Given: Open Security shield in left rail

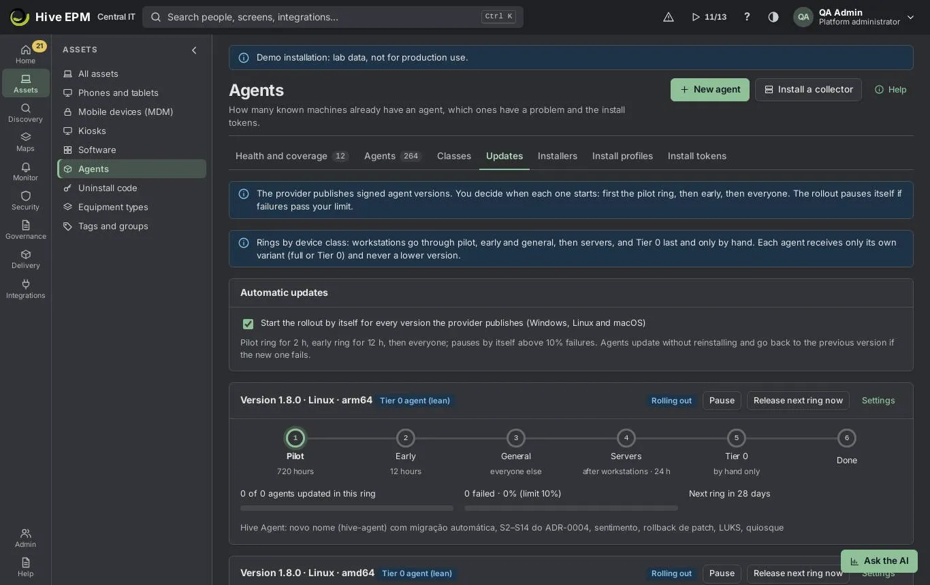Looking at the screenshot, I should pos(25,201).
